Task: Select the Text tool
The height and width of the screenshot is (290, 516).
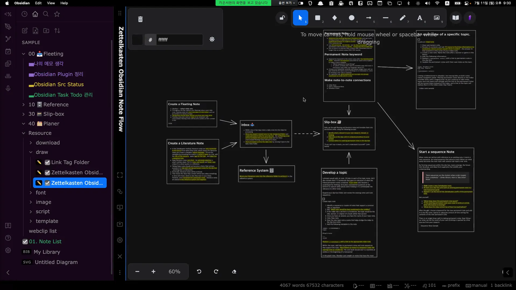Action: pos(420,18)
